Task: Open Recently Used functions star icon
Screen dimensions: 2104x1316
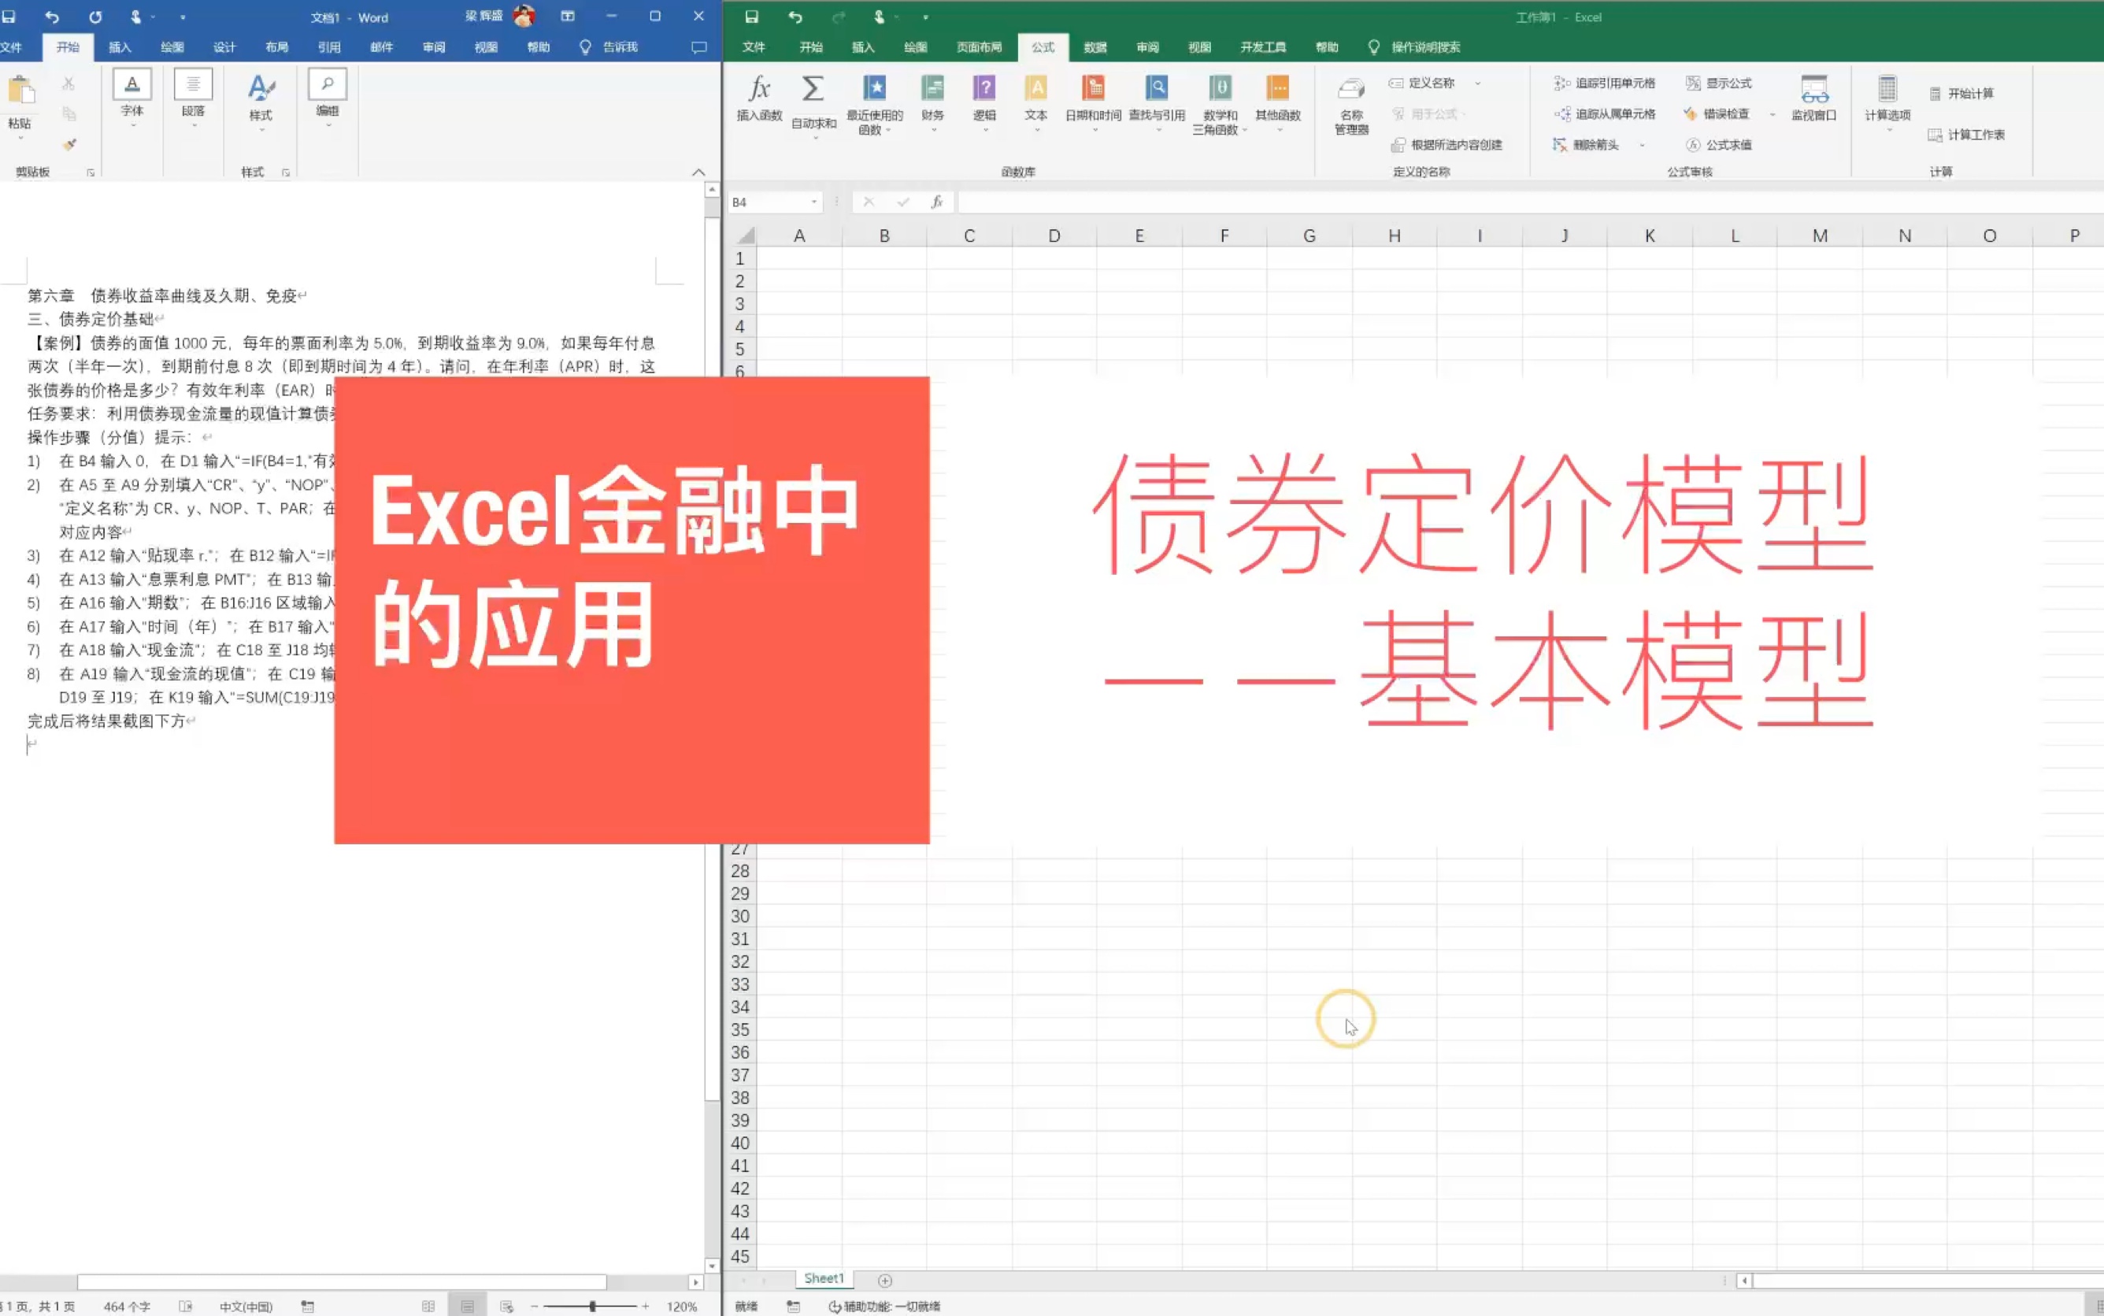Action: coord(875,88)
